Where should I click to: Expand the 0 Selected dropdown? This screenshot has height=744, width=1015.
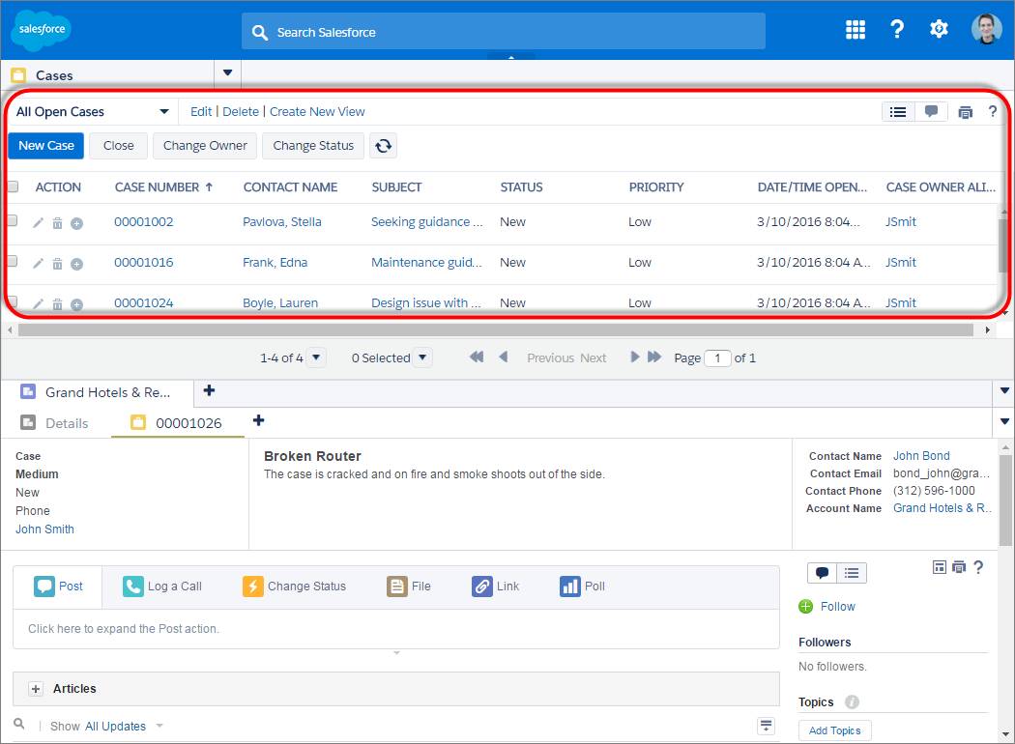point(421,358)
